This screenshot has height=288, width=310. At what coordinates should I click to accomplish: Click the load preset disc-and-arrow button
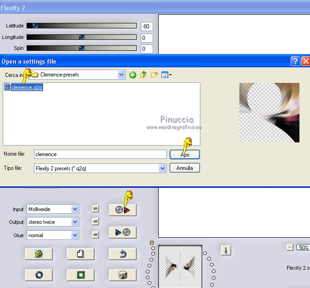[122, 210]
